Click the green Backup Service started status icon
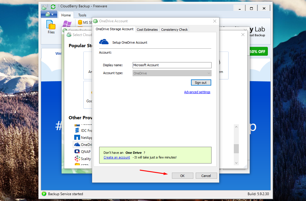306x201 pixels. pyautogui.click(x=44, y=194)
